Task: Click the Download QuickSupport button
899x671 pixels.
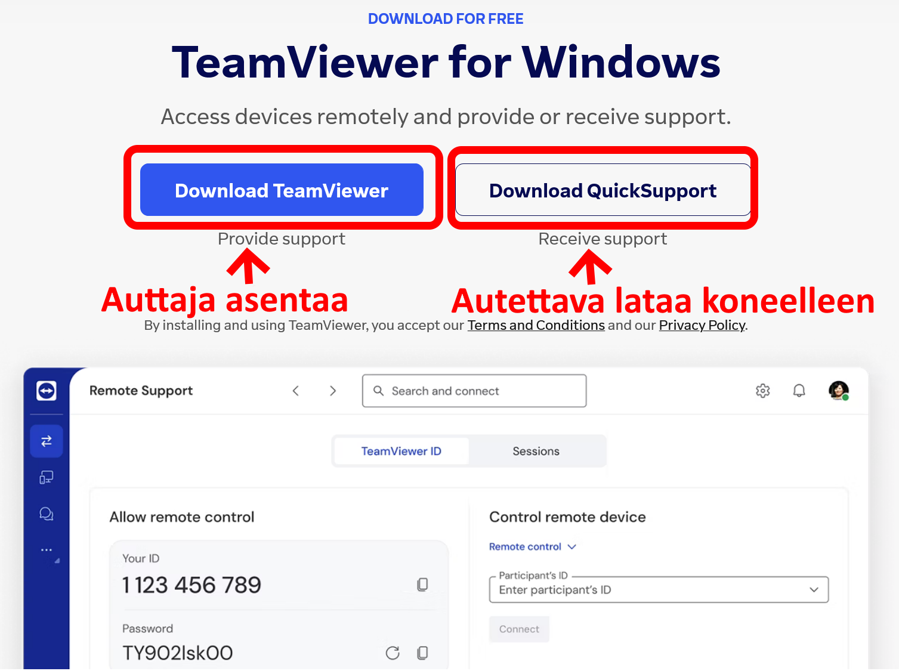Action: tap(603, 190)
